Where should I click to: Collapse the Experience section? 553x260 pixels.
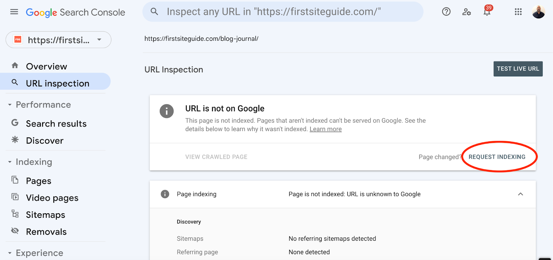point(10,253)
